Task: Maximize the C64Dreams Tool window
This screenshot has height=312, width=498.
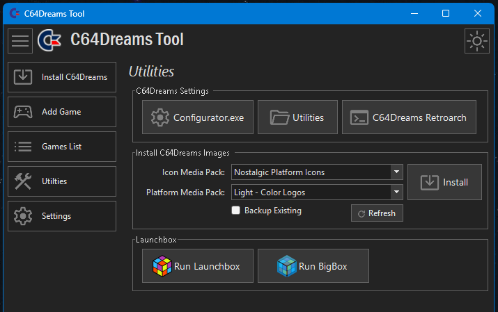Action: pyautogui.click(x=446, y=13)
